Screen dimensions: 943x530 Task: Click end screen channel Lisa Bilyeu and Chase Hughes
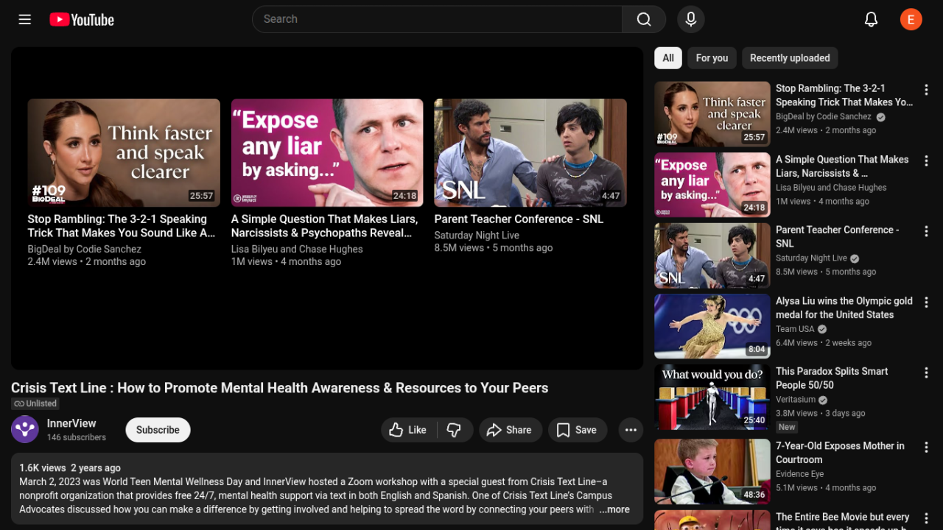click(297, 250)
